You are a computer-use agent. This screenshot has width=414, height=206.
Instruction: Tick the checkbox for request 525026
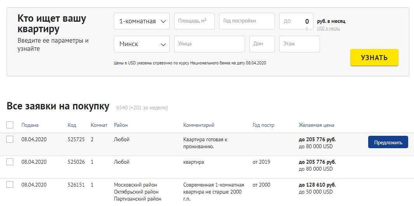click(x=10, y=162)
